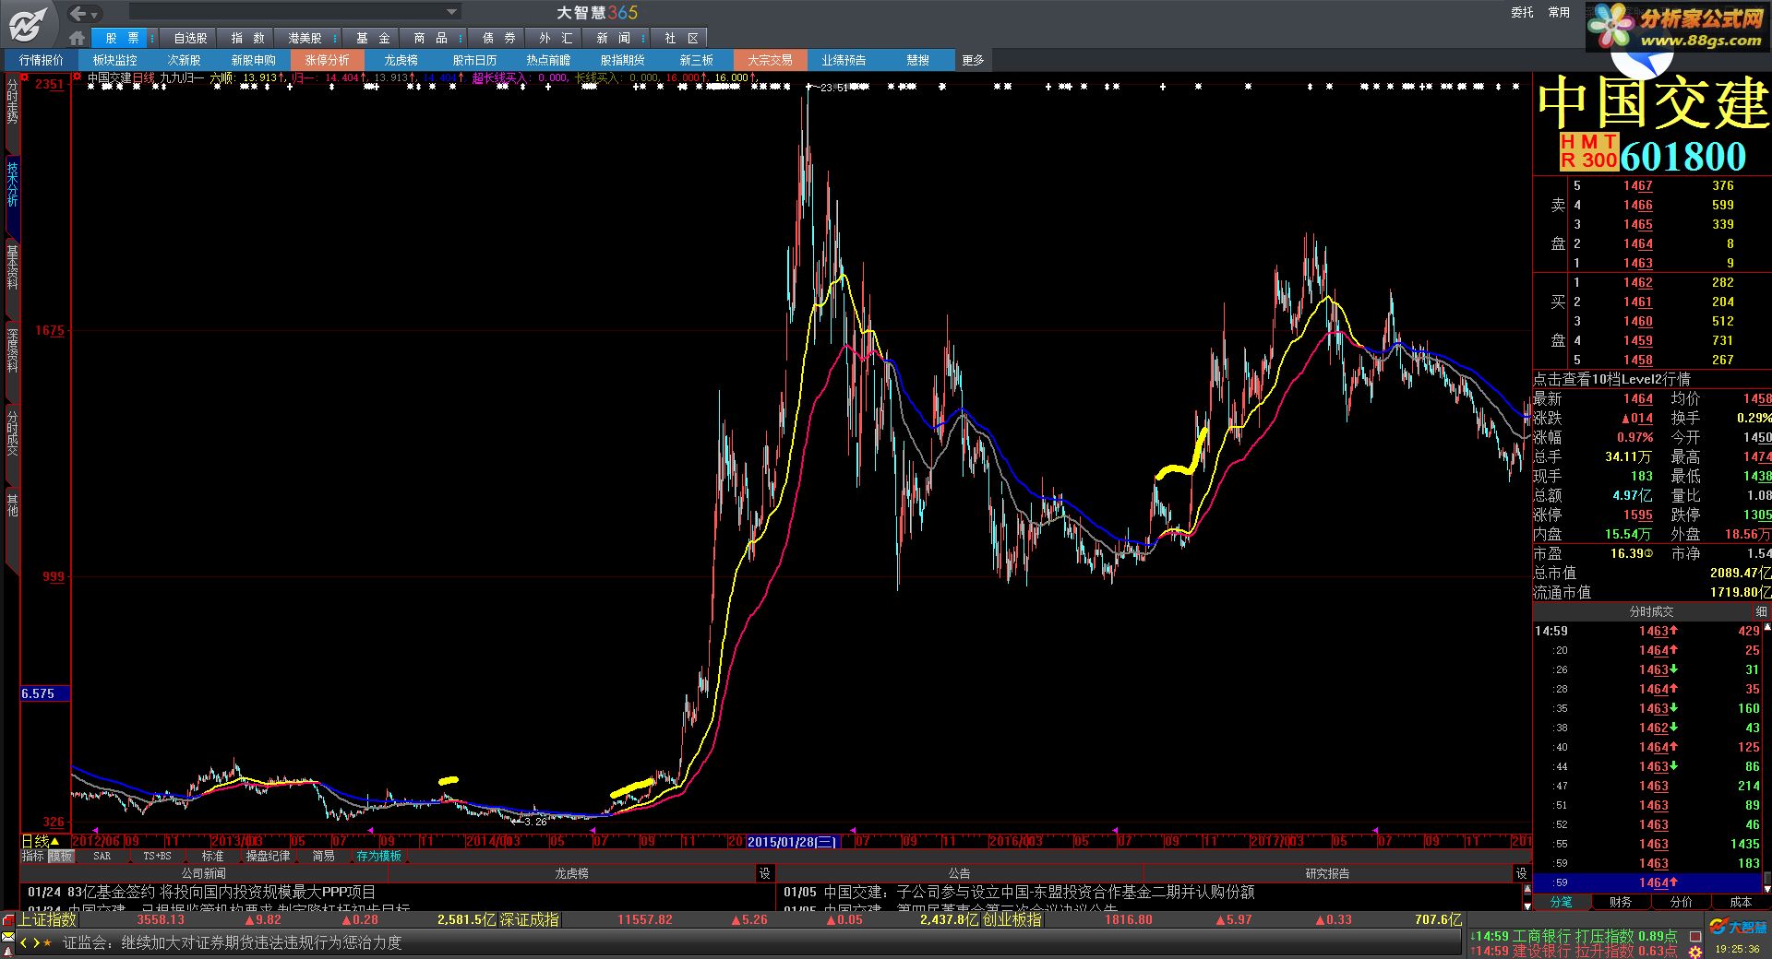Viewport: 1772px width, 959px height.
Task: Select the 指数 tab
Action: 247,38
